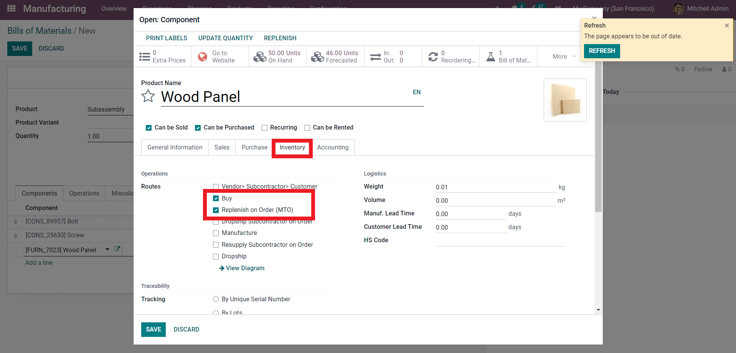This screenshot has height=353, width=736.
Task: Close the Refresh notification
Action: click(x=726, y=26)
